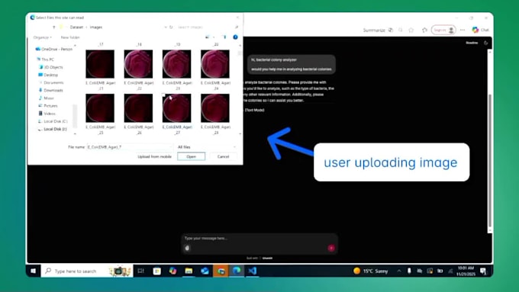Image resolution: width=519 pixels, height=292 pixels.
Task: Click the chat message input field
Action: [259, 238]
